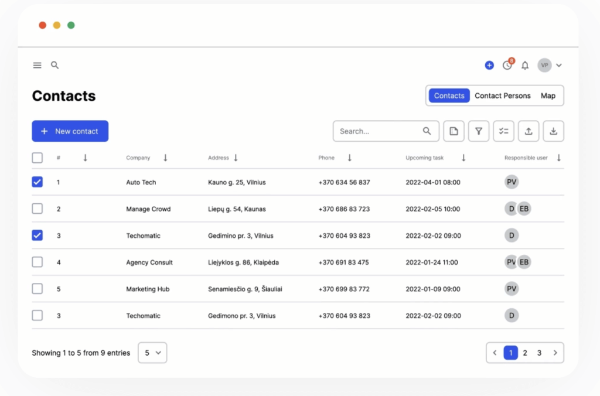
Task: Check the Manage Crowd row checkbox
Action: tap(37, 209)
